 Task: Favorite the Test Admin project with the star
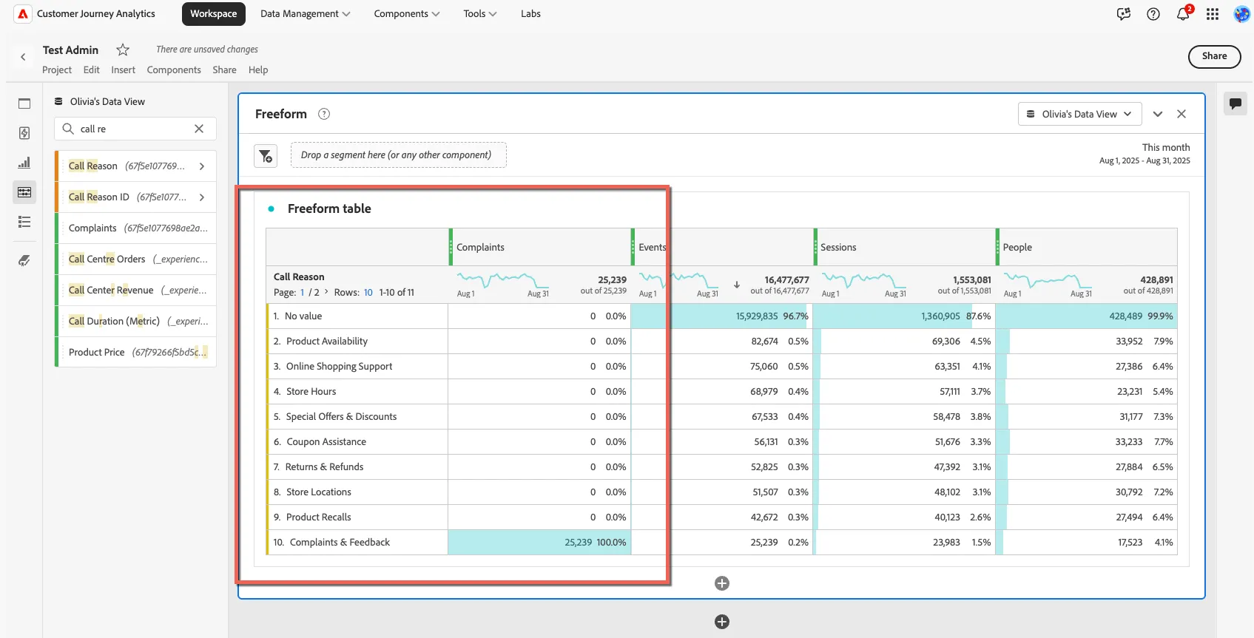click(123, 50)
